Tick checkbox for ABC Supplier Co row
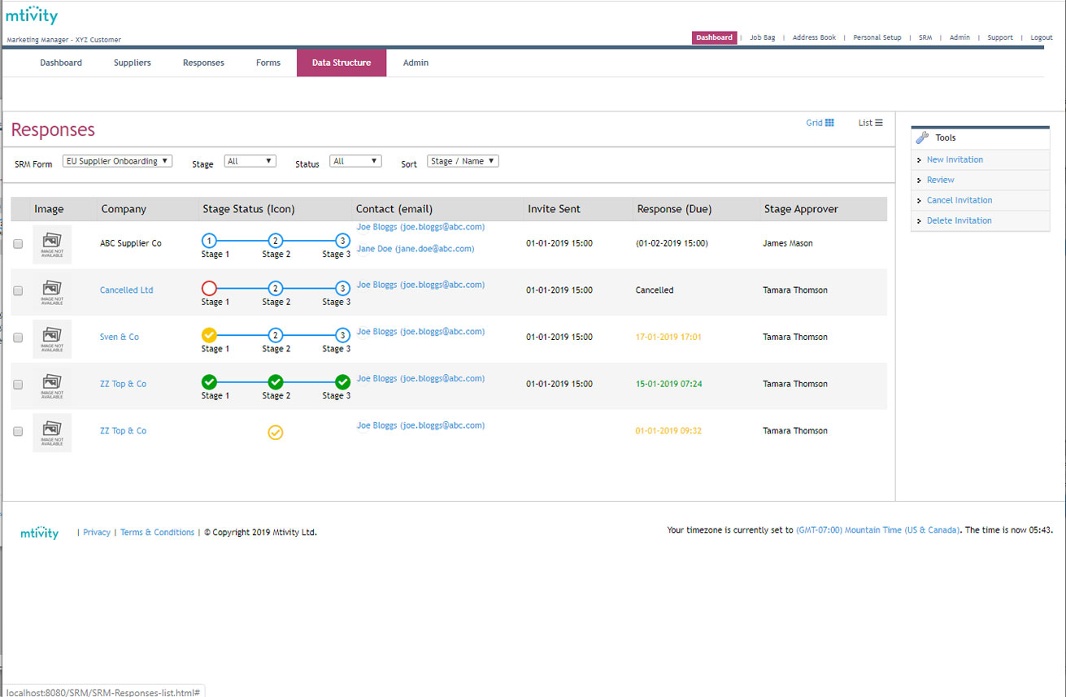 click(x=18, y=244)
